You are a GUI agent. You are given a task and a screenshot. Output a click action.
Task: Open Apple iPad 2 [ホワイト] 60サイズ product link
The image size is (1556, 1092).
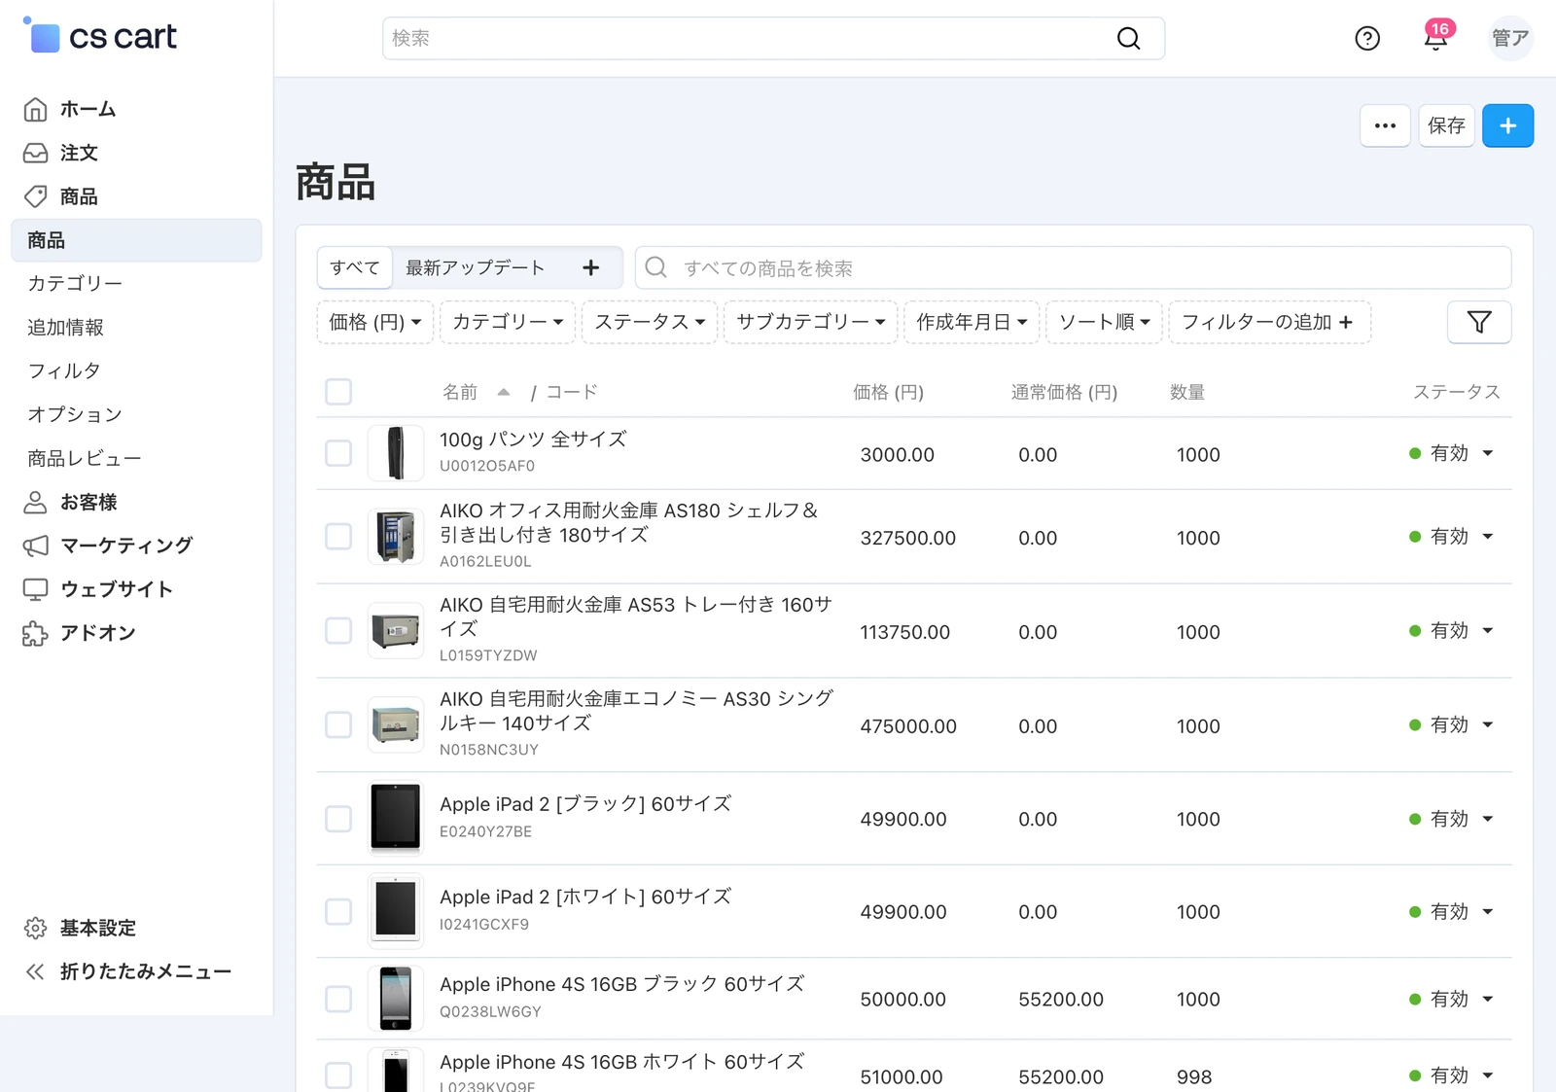(x=585, y=897)
